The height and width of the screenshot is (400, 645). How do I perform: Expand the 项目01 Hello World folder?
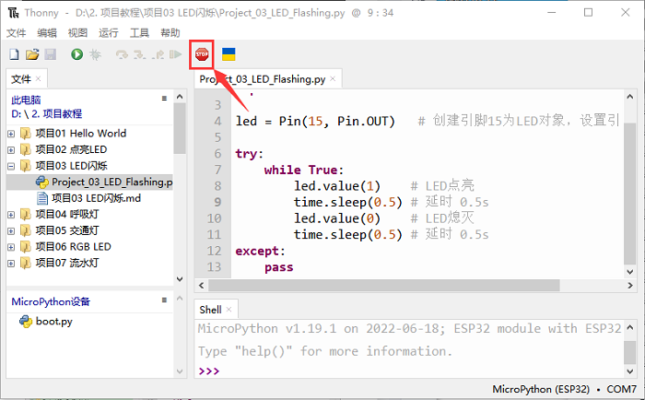pos(11,134)
